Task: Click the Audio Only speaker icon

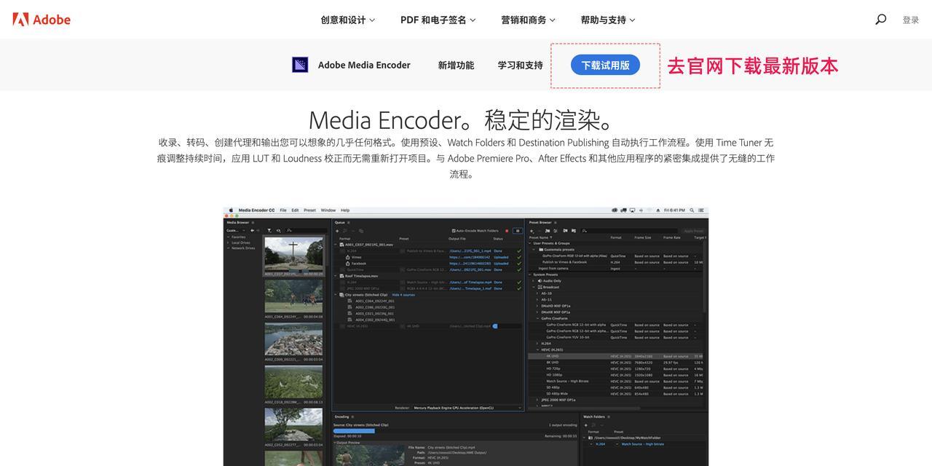Action: pos(540,281)
